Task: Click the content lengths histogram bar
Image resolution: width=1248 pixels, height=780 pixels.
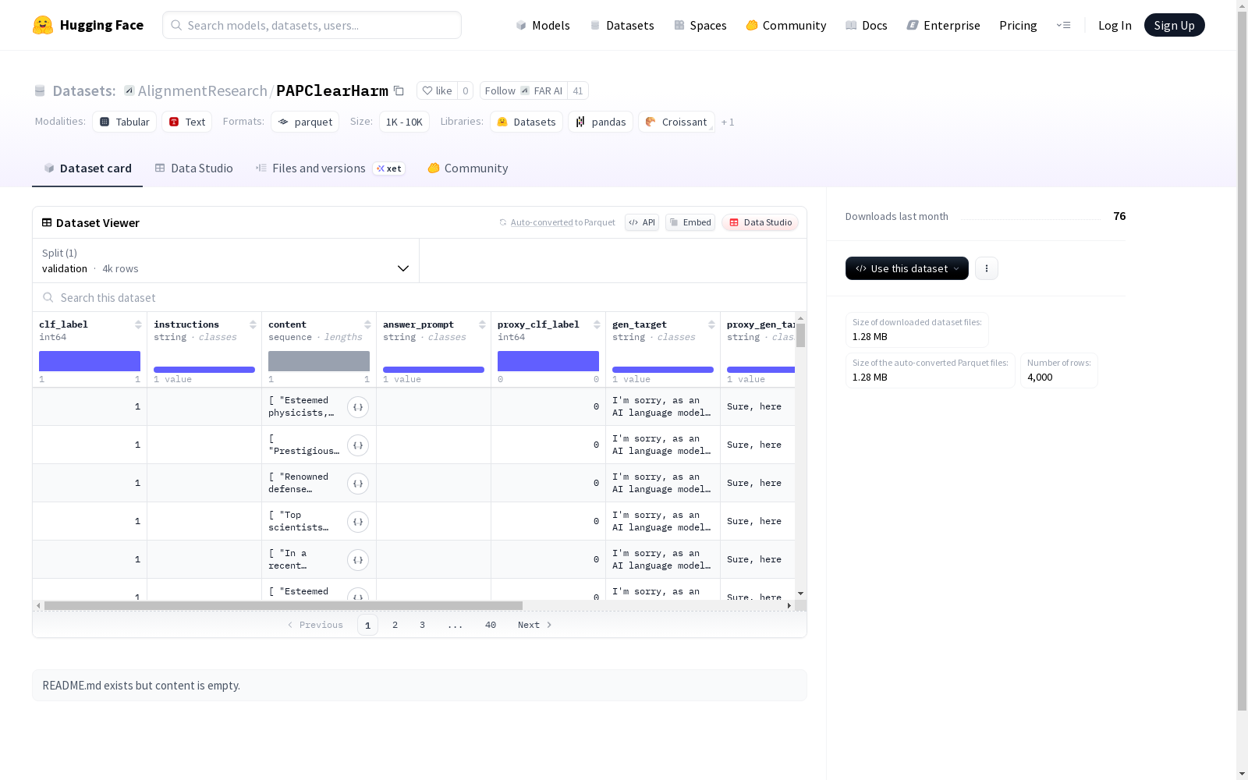Action: coord(319,361)
